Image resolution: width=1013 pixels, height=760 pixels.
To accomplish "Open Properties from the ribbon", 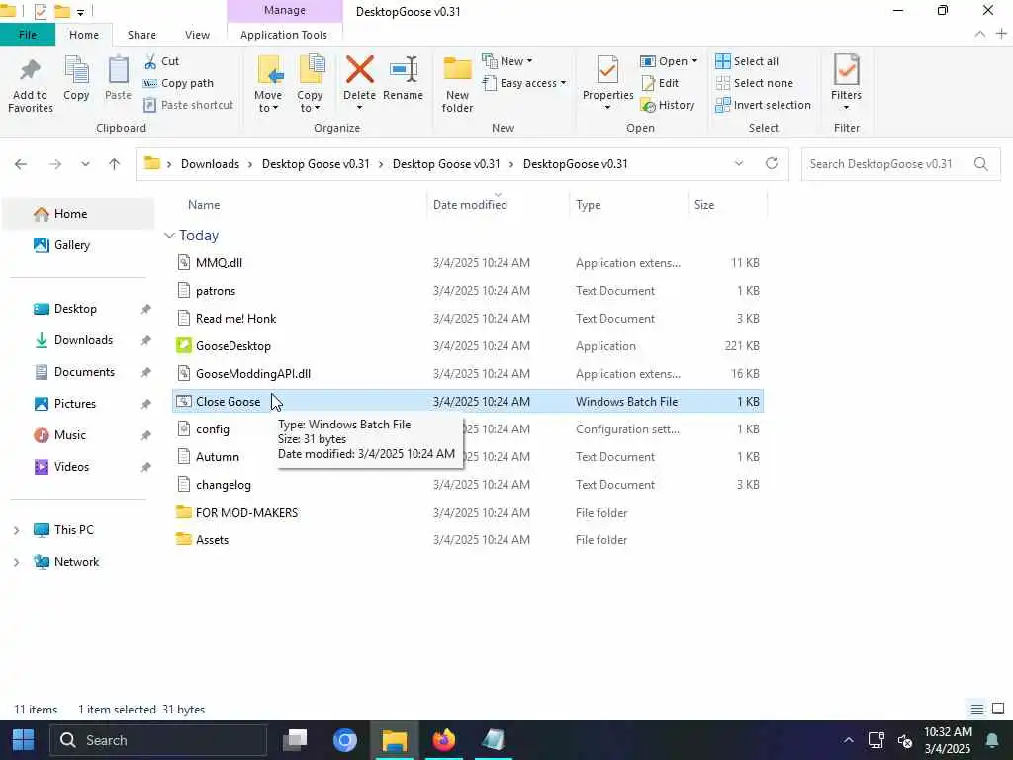I will click(607, 83).
